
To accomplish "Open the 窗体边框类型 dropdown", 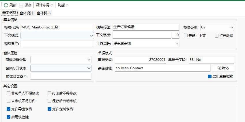I will [89, 60].
